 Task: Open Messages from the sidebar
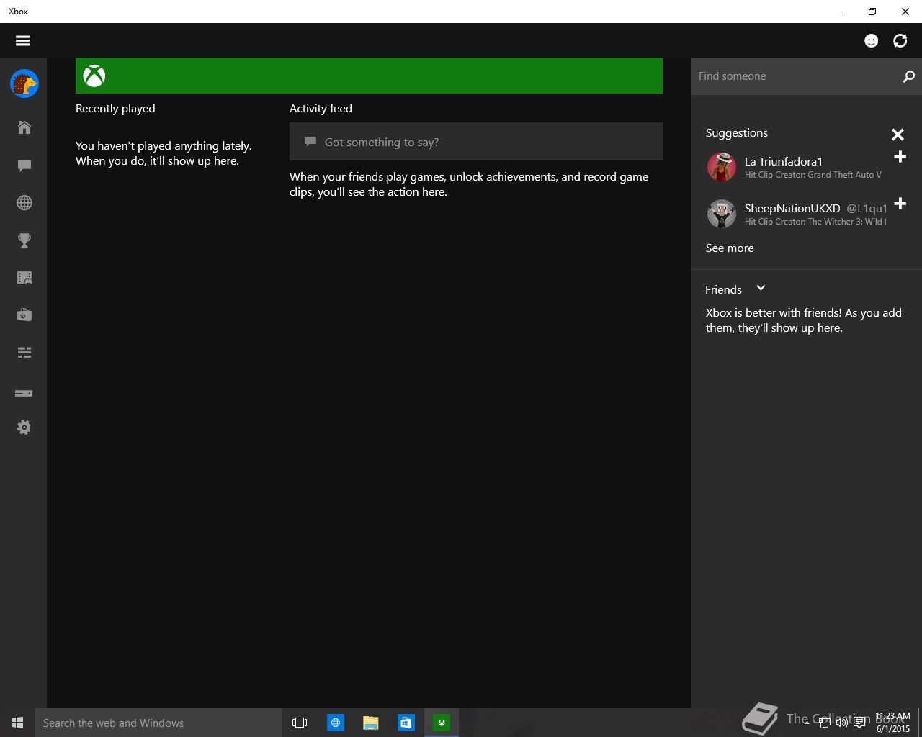tap(24, 166)
